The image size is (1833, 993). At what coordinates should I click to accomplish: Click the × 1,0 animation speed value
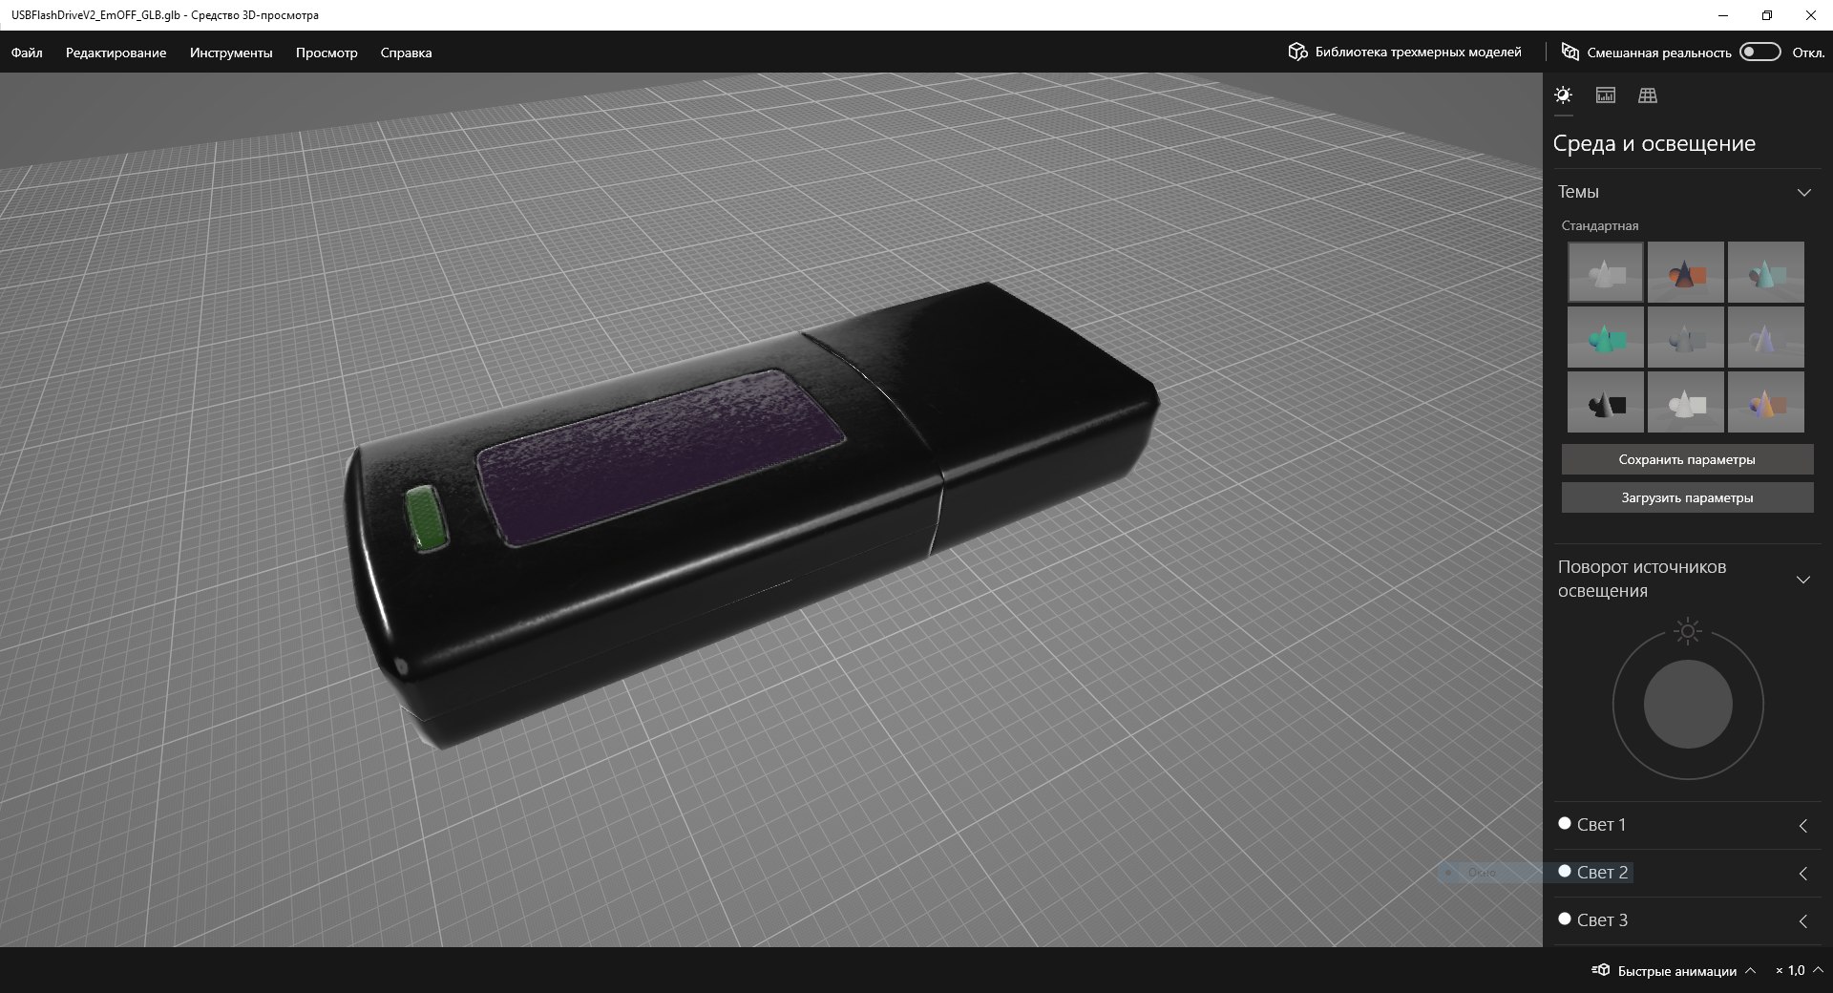point(1790,970)
